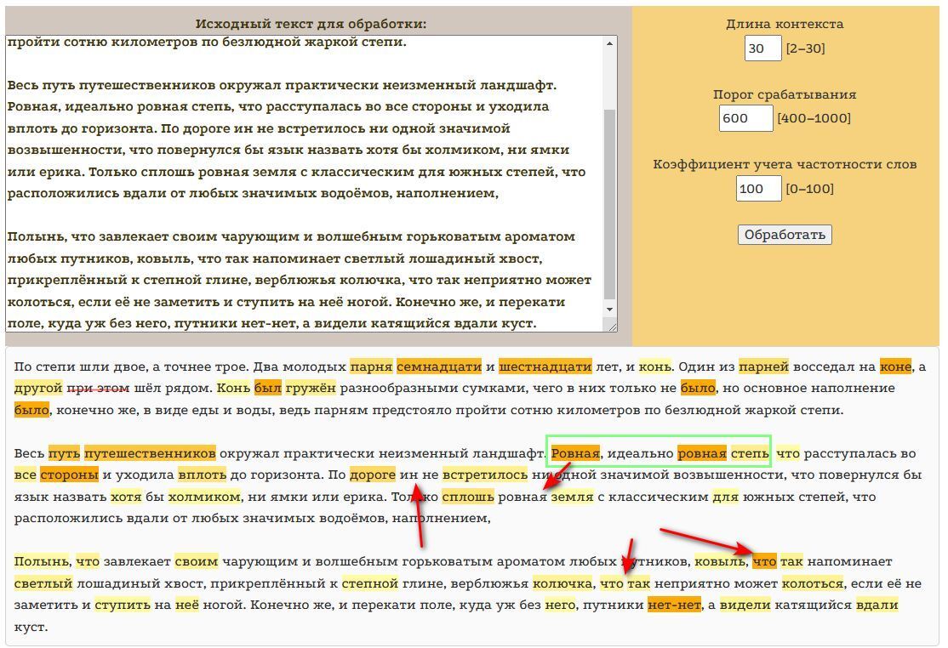
Task: Focus the Коэффициент учета частотности слов input
Action: (759, 189)
